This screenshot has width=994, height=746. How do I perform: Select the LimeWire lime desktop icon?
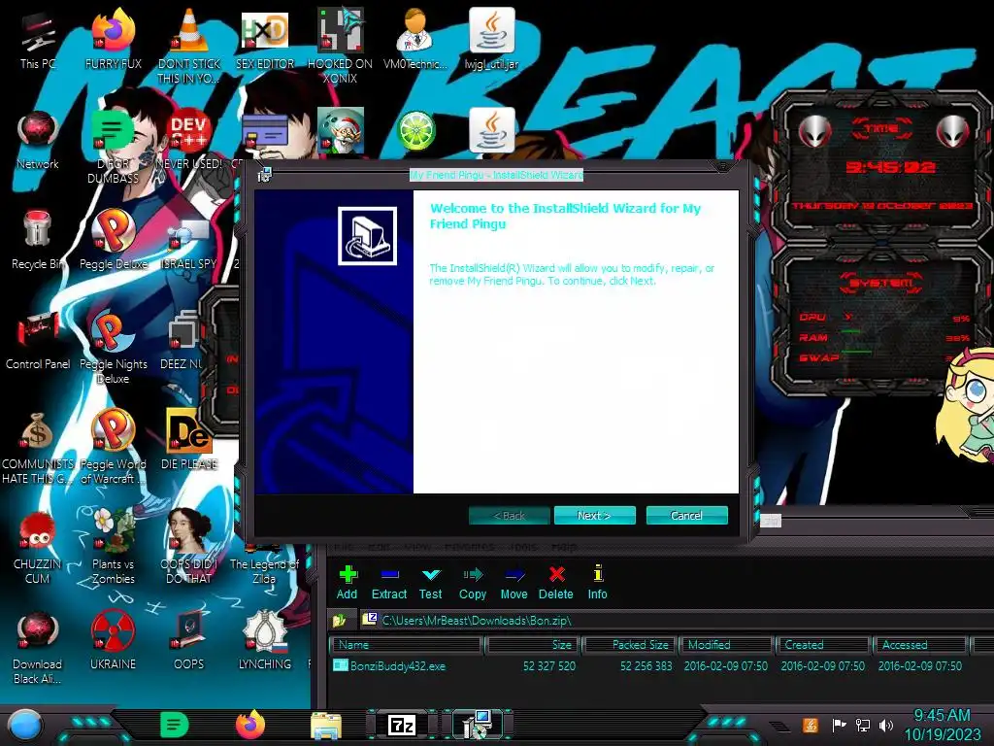pos(415,131)
